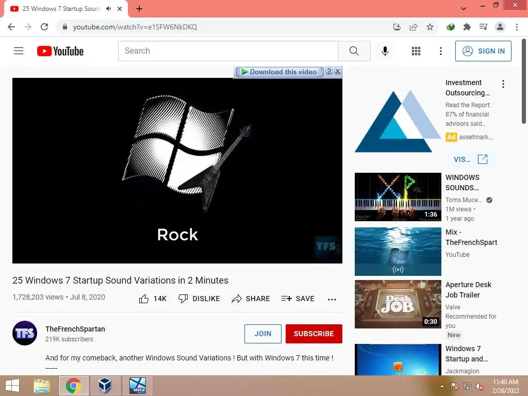The width and height of the screenshot is (528, 396).
Task: Open File Explorer from taskbar
Action: click(x=42, y=386)
